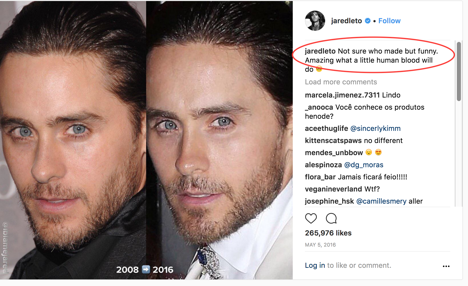Click the 2008 to 2016 arrow icon in photo
468x286 pixels.
click(x=146, y=269)
